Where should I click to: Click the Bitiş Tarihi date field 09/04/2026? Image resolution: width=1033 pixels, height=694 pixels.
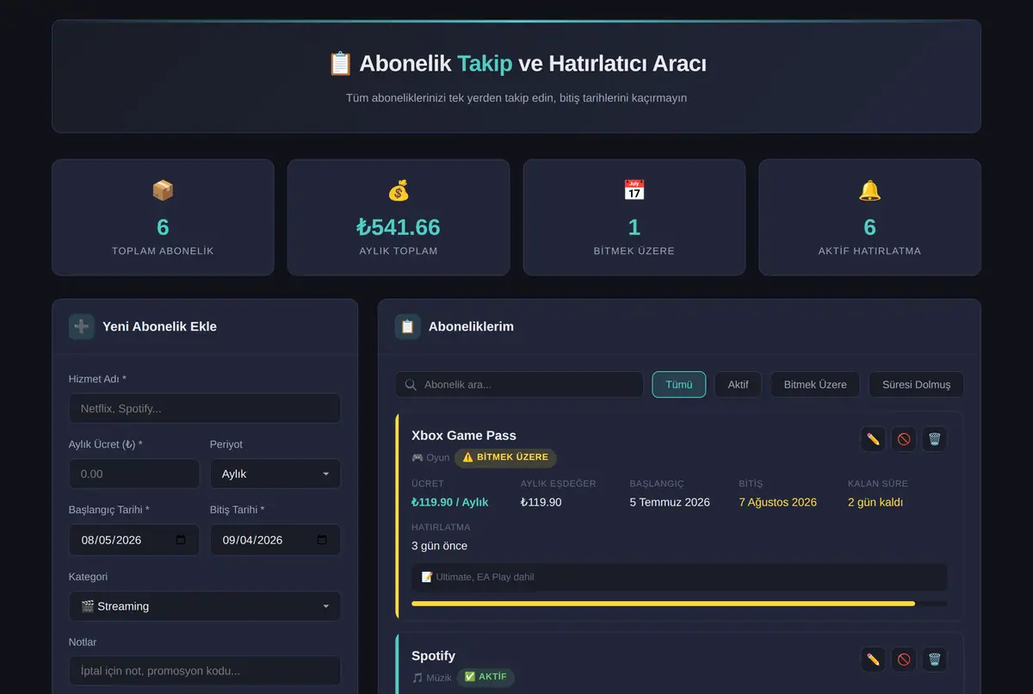275,540
